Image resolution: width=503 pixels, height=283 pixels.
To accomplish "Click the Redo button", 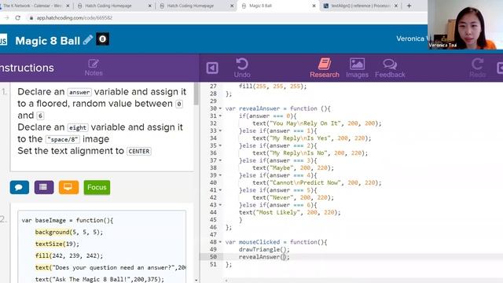I will click(x=477, y=68).
